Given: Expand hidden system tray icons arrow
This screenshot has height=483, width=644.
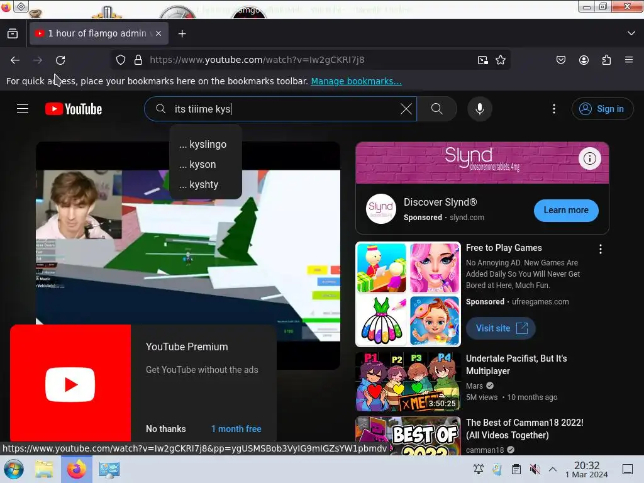Looking at the screenshot, I should [x=553, y=469].
